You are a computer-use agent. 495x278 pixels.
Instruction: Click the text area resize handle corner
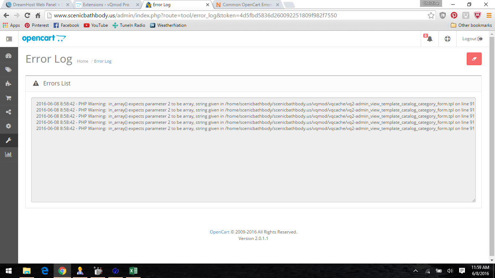(x=474, y=200)
